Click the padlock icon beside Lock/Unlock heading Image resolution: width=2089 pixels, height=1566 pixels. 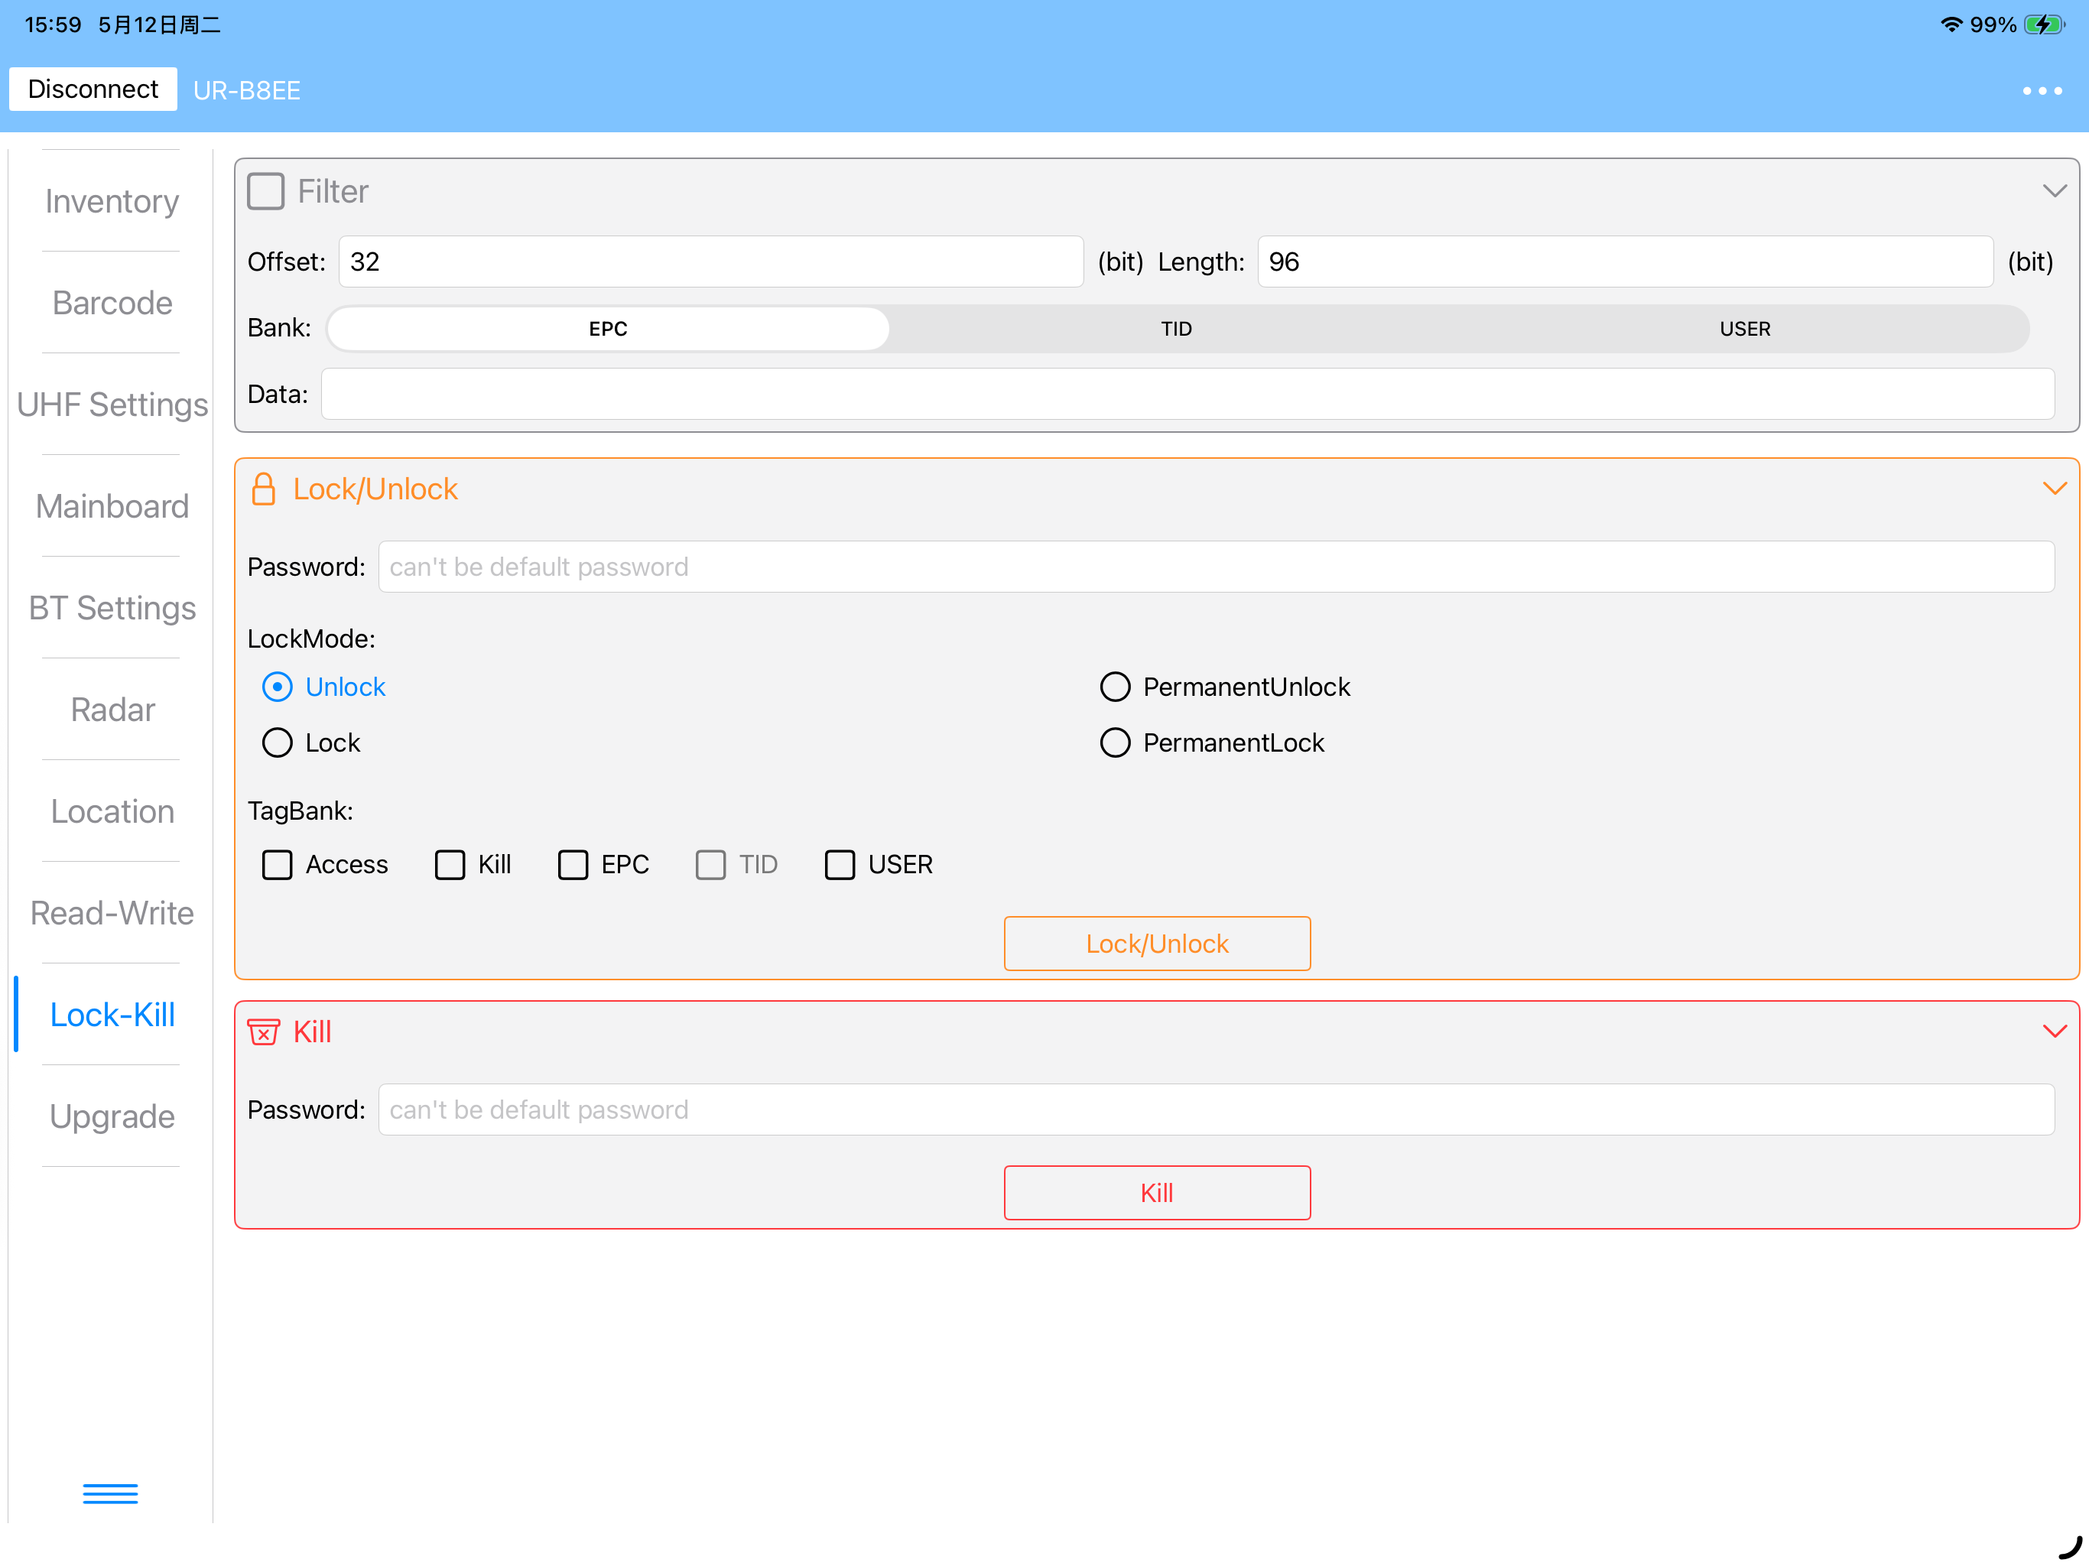point(264,489)
